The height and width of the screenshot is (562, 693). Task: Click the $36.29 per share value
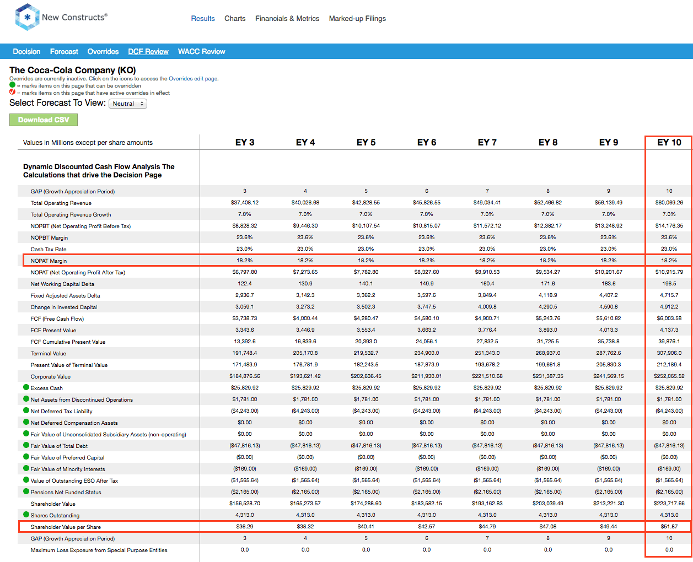pos(245,527)
